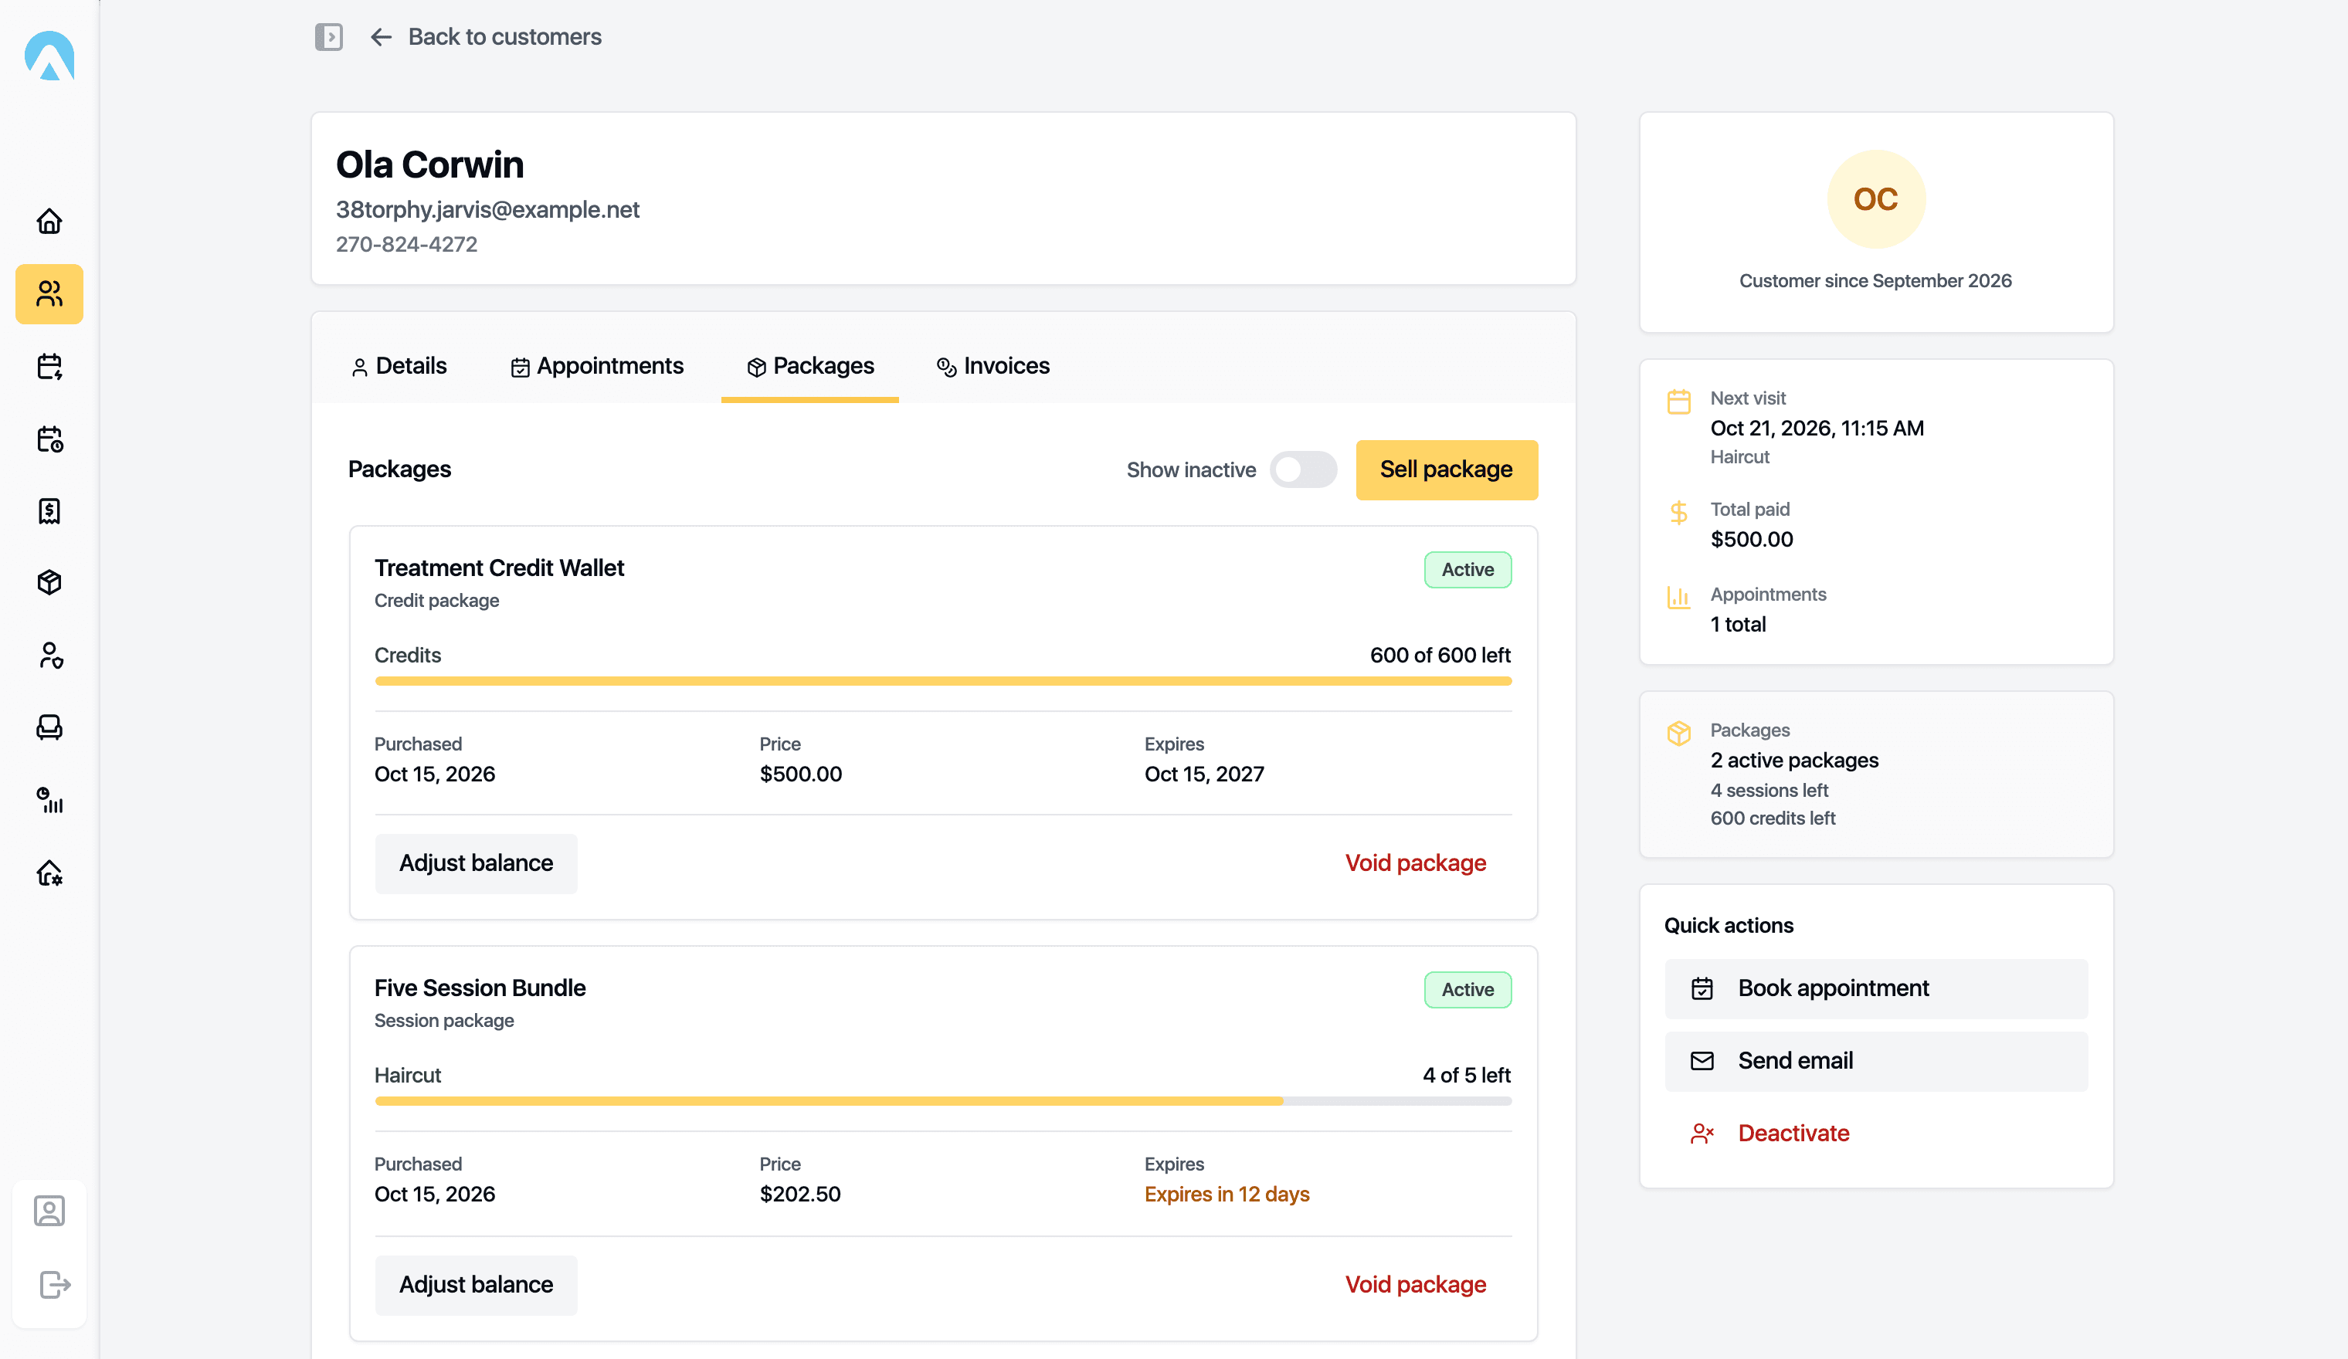Click Back to customers link
This screenshot has width=2348, height=1359.
(x=504, y=37)
